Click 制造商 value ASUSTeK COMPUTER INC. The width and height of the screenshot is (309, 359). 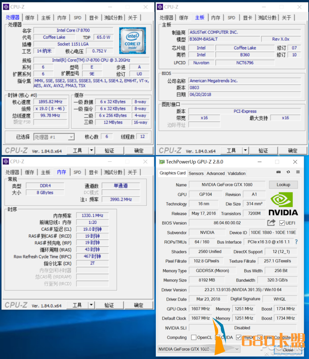(245, 32)
